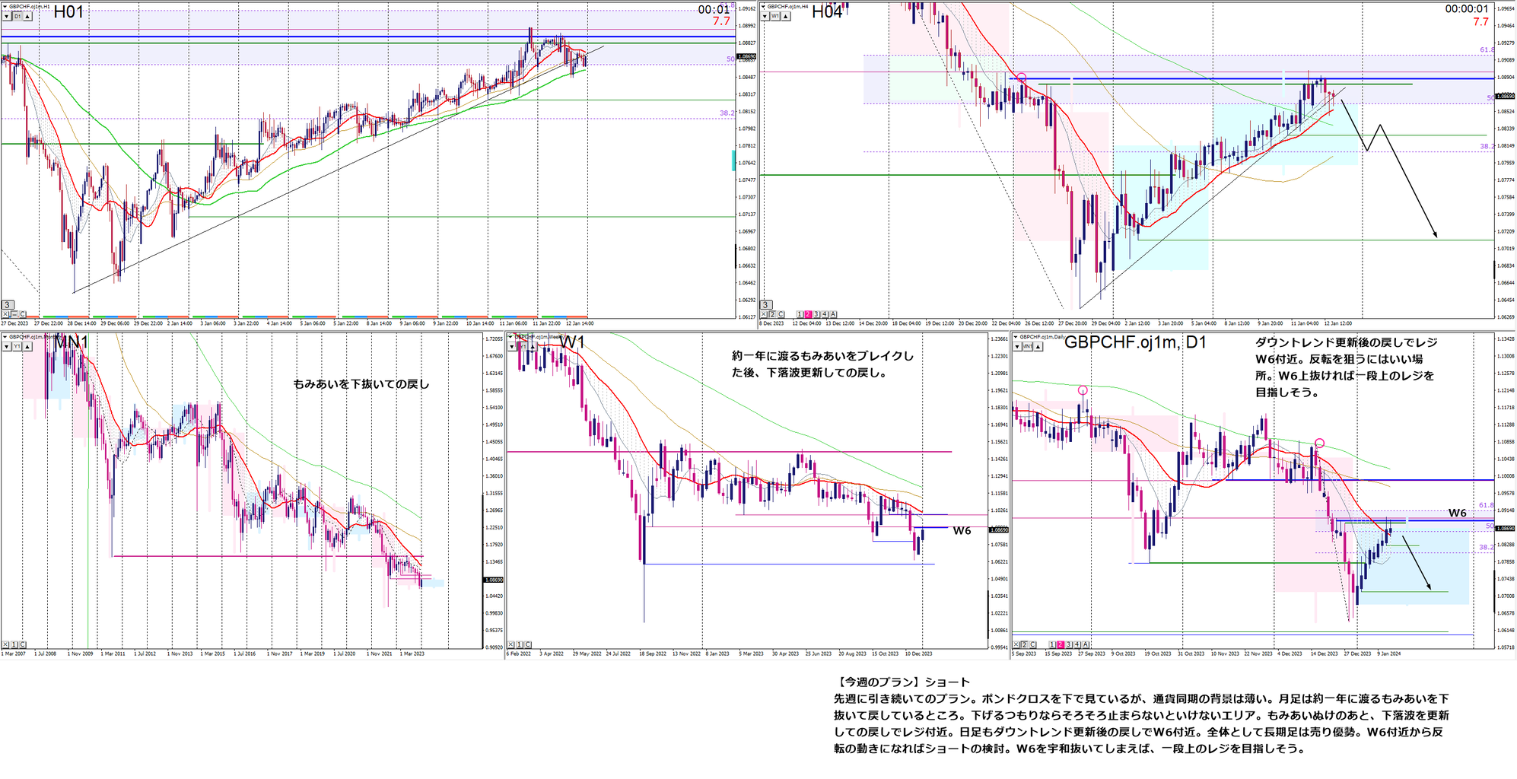Click the X button at the W1 chart's bottom-left
This screenshot has width=1517, height=779.
click(x=511, y=644)
